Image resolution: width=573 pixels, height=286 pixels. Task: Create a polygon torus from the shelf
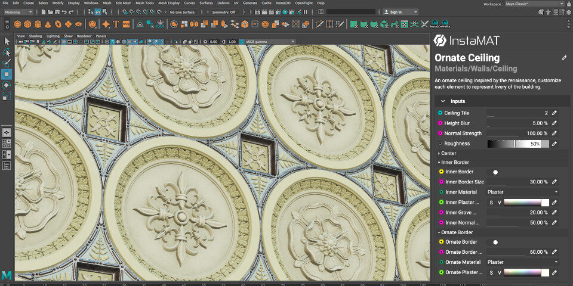tap(58, 24)
